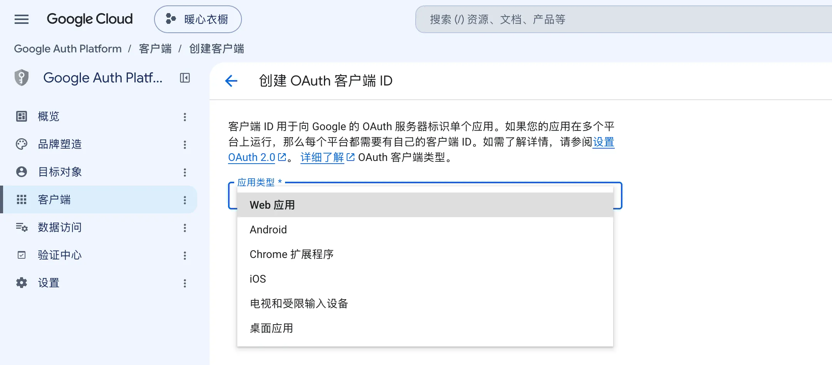This screenshot has height=365, width=832.
Task: Open more options for 客户端
Action: [x=185, y=200]
